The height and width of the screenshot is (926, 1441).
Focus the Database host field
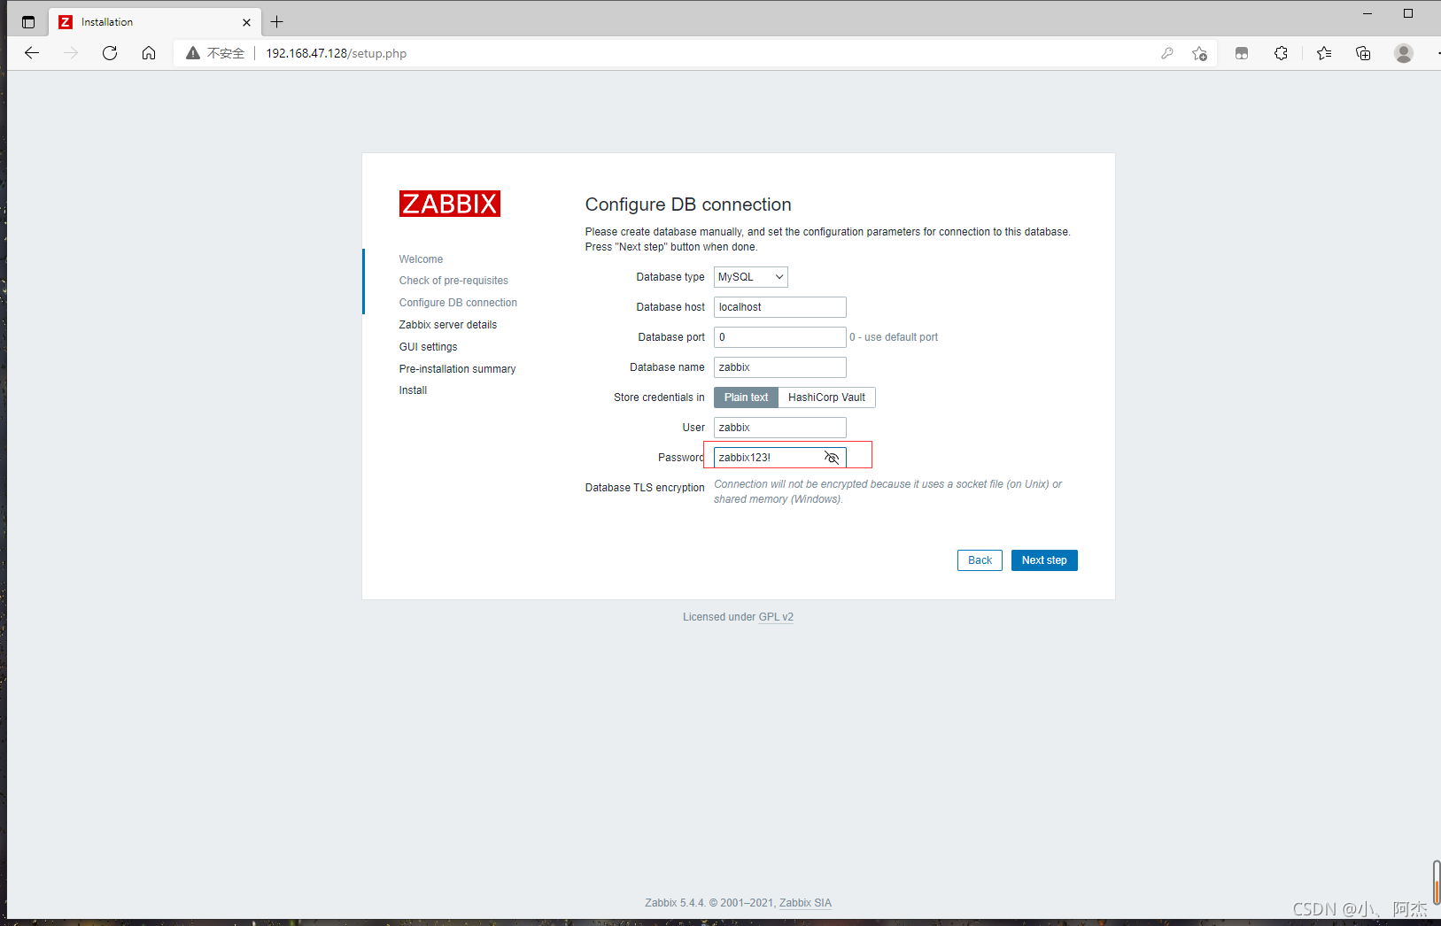coord(779,307)
